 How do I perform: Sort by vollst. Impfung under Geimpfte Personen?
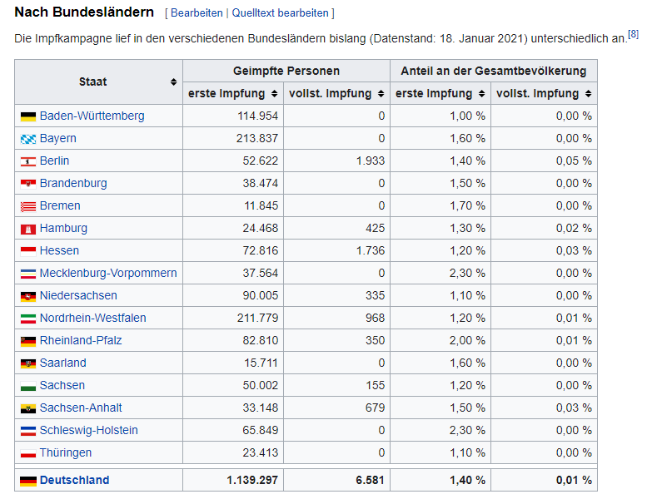point(381,94)
